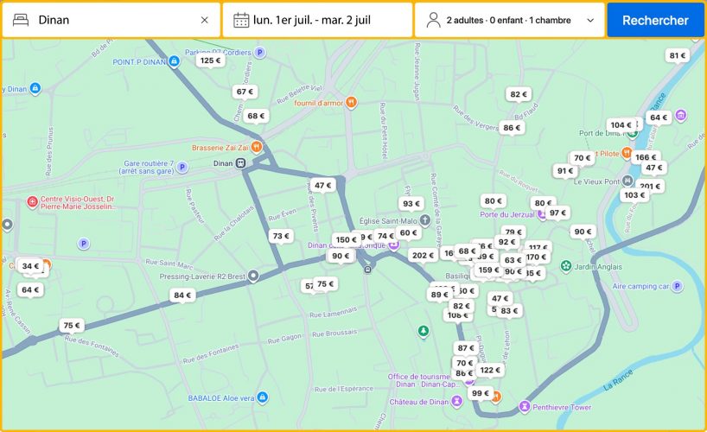Screen dimensions: 707x432
Task: Select the Église Saint-Malo church icon
Action: (x=425, y=219)
